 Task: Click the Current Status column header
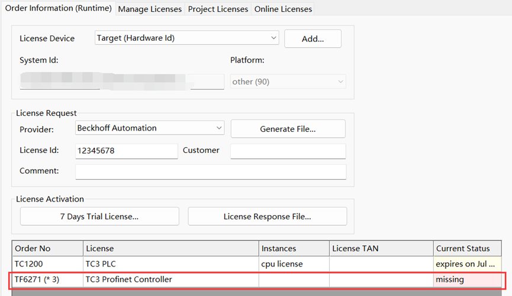click(x=467, y=248)
